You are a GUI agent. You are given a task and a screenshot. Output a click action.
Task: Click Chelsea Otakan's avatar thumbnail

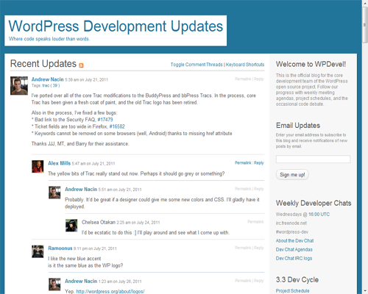tap(71, 225)
